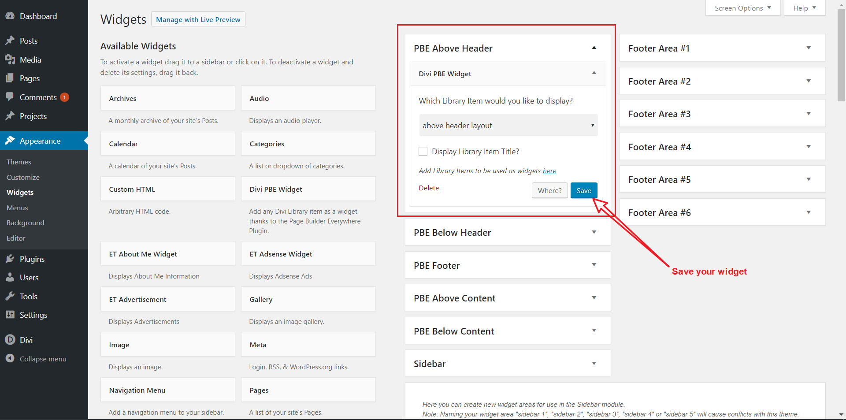Expand Footer Area #5
This screenshot has width=846, height=420.
(x=809, y=179)
